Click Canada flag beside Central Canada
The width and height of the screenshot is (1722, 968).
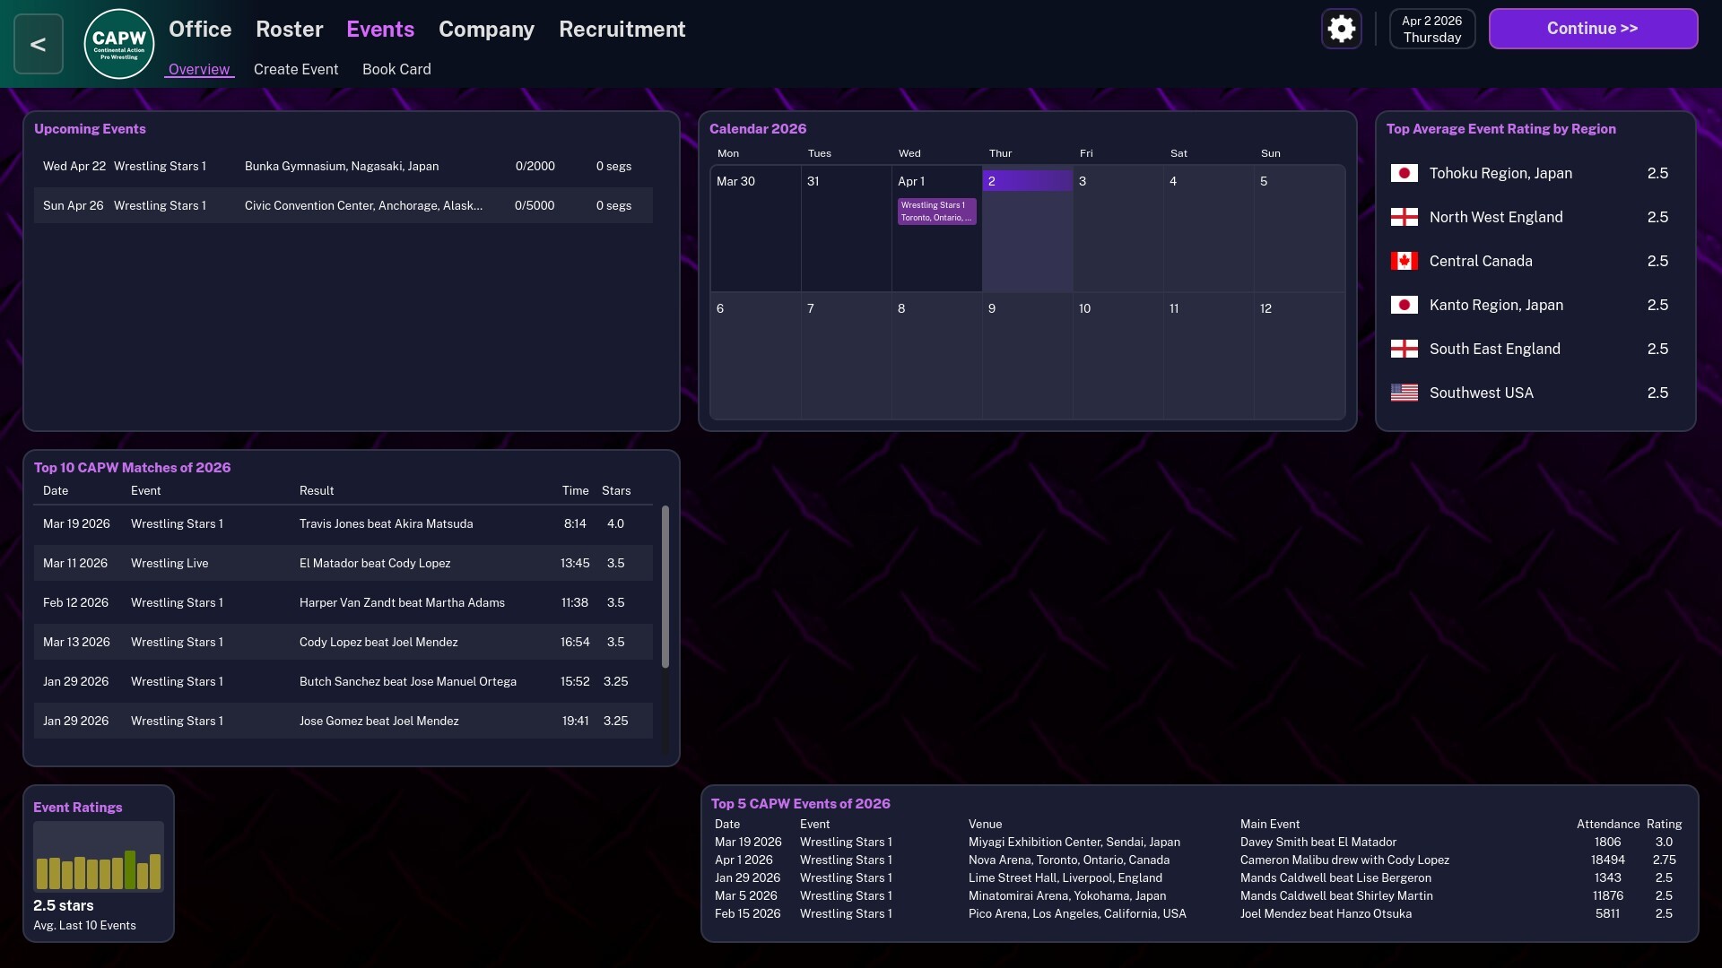point(1405,261)
